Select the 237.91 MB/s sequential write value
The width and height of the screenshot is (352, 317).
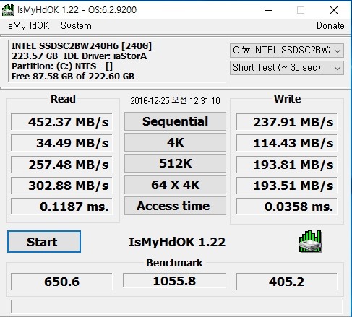[x=287, y=122]
